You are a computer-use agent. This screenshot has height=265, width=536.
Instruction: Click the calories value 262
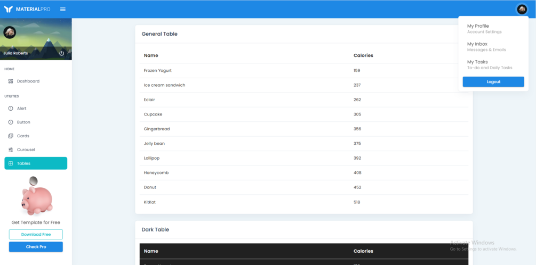coord(357,100)
